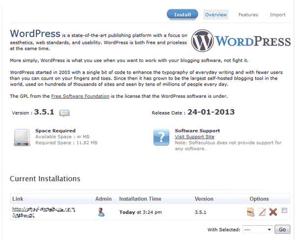Screen dimensions: 295x240
Task: Switch to the Overview tab
Action: pos(216,15)
